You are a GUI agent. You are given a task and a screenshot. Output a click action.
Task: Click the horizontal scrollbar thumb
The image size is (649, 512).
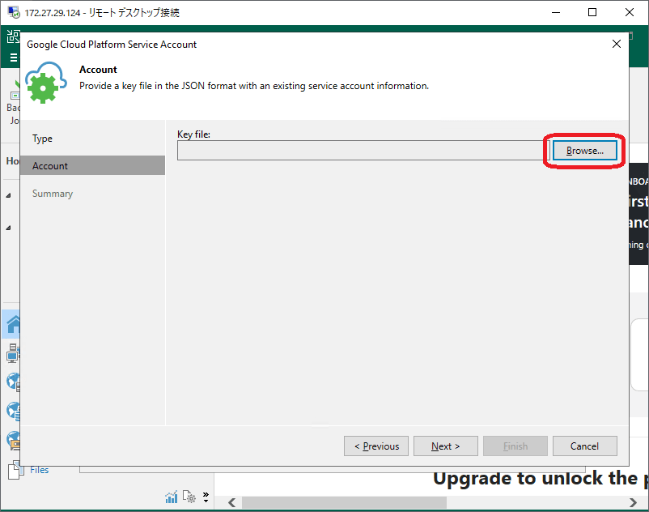pyautogui.click(x=345, y=502)
